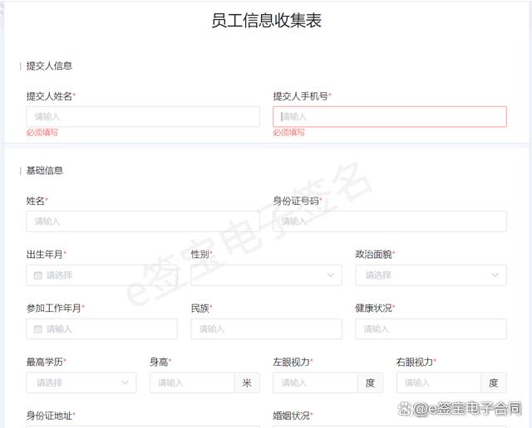
Task: Click calendar icon in 出生年月 field
Action: pos(37,275)
